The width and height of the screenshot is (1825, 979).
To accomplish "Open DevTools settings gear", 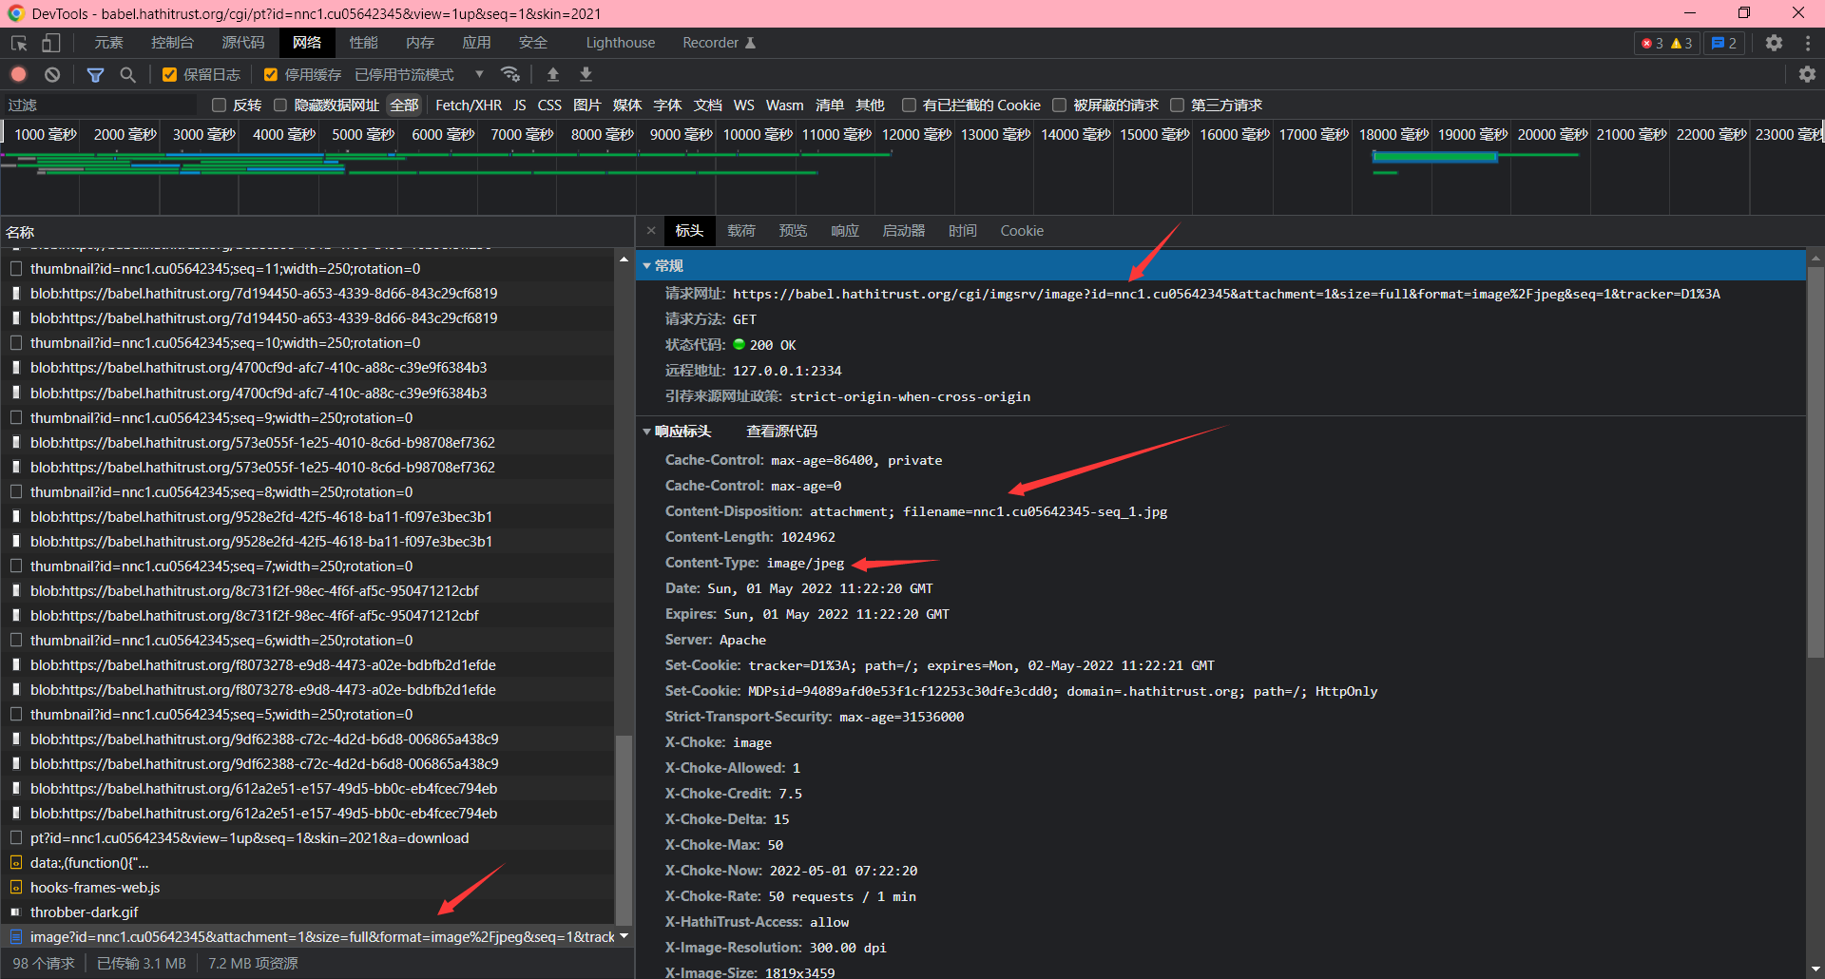I will [1774, 43].
